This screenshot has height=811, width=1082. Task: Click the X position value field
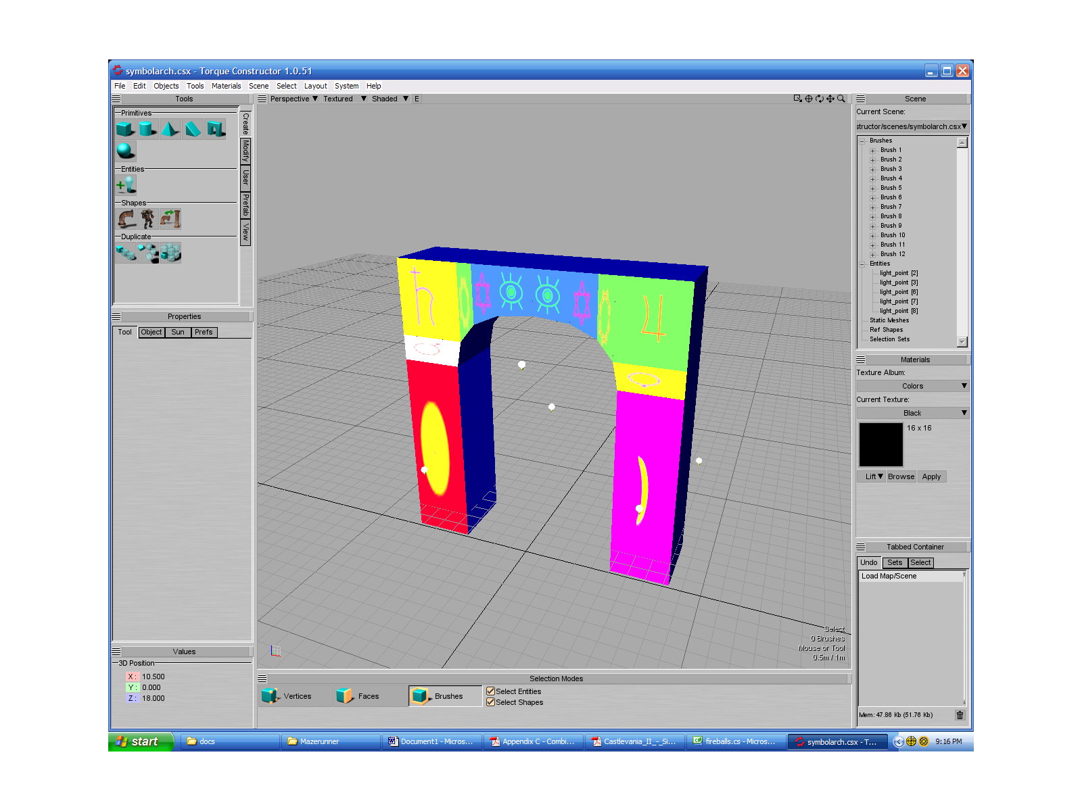154,677
